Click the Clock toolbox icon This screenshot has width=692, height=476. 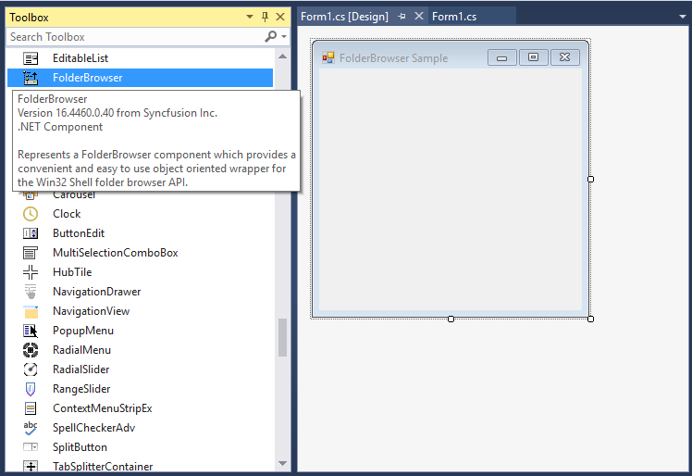[31, 214]
